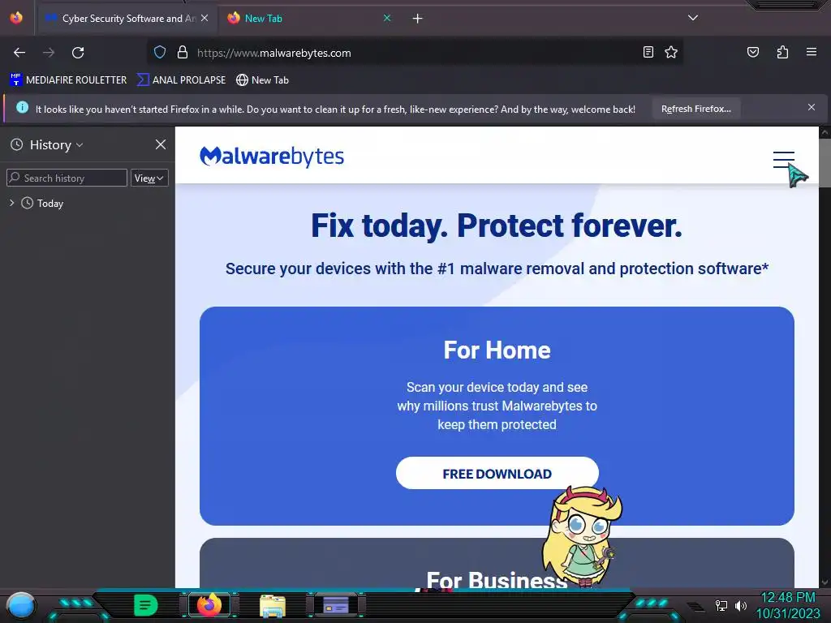The height and width of the screenshot is (623, 831).
Task: Open tracking protection shield icon
Action: click(x=160, y=52)
